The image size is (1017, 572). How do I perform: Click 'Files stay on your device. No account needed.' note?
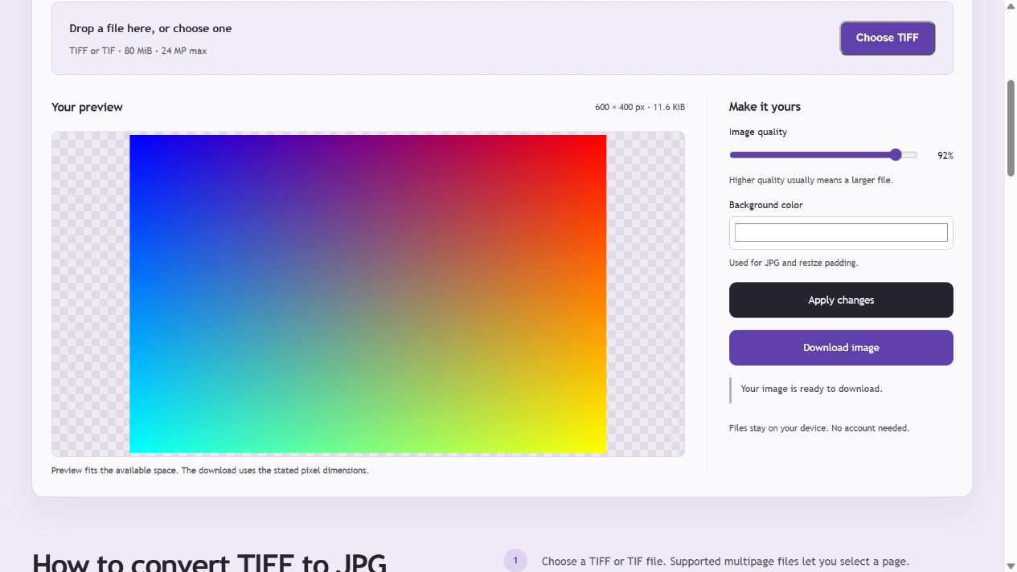click(819, 428)
